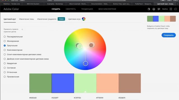Image resolution: width=179 pixels, height=100 pixels.
Task: Select the dark green #80B36B swatch
Action: 40,83
